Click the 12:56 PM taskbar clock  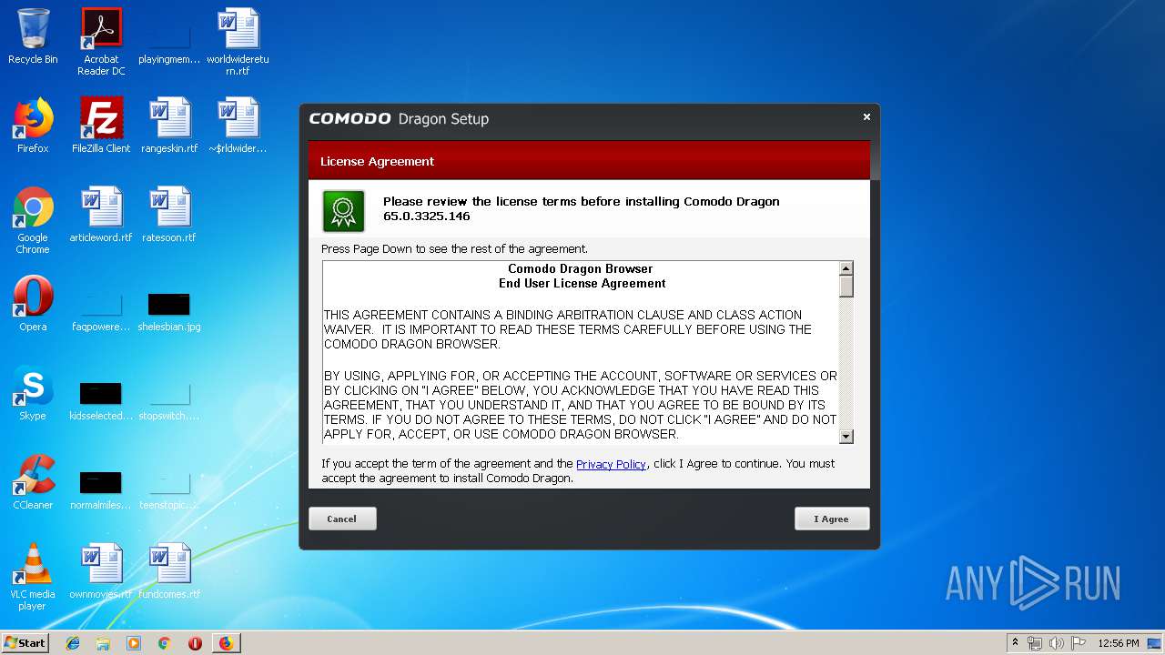coord(1118,643)
